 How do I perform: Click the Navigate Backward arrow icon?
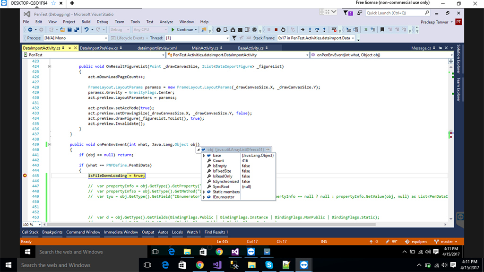click(30, 30)
